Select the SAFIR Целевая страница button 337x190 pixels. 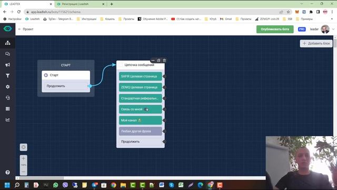click(x=141, y=76)
